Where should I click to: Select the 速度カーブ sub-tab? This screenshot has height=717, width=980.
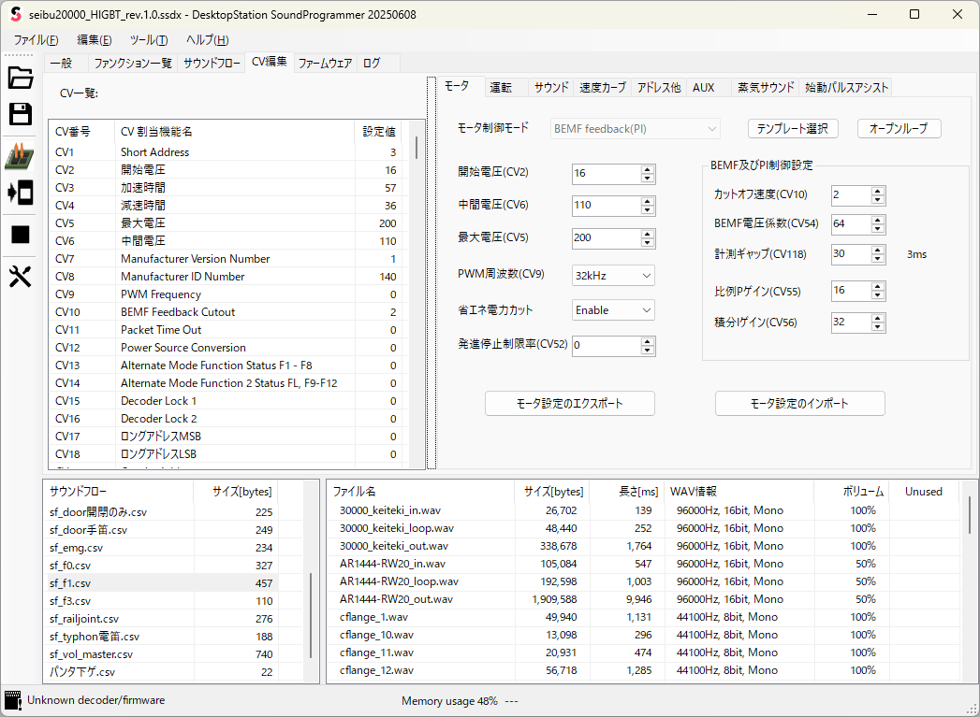click(603, 87)
